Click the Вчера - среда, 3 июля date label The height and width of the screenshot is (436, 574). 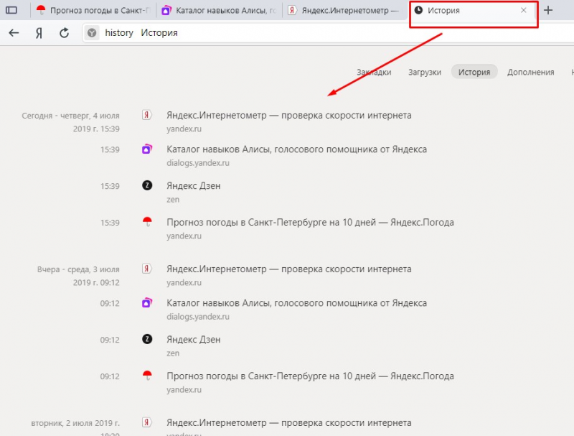78,269
